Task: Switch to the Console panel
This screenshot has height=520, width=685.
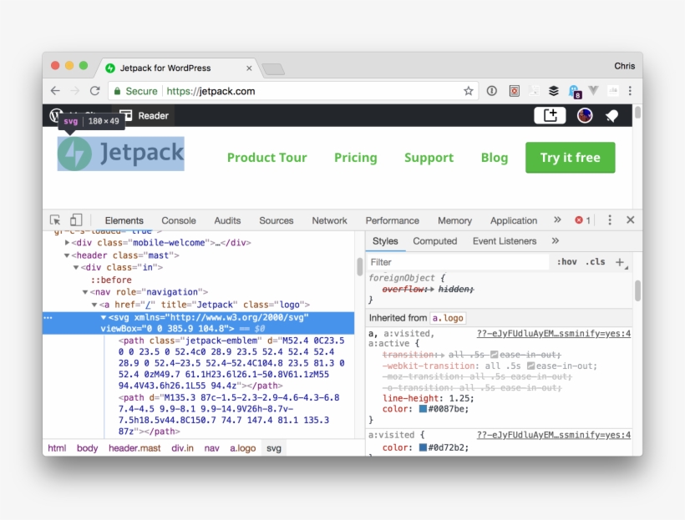Action: click(x=178, y=220)
